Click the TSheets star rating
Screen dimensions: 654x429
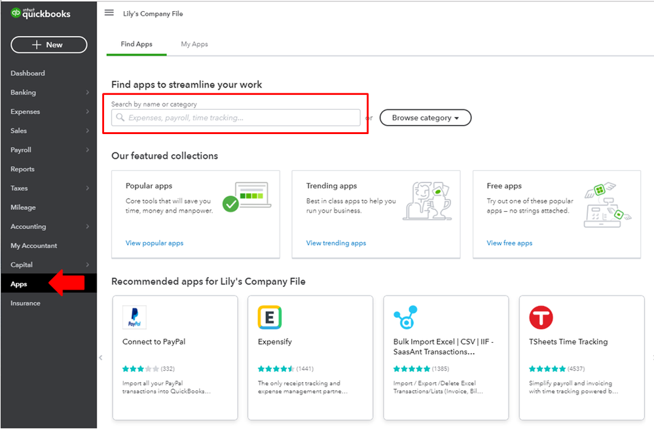point(547,369)
